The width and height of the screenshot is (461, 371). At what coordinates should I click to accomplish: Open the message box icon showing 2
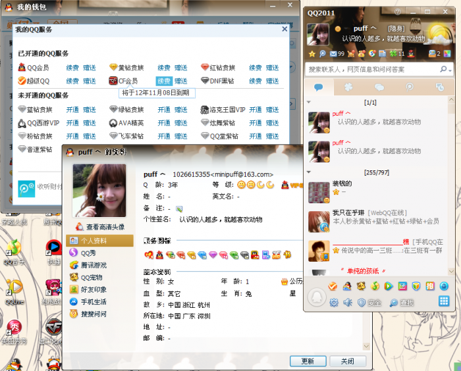pyautogui.click(x=434, y=54)
